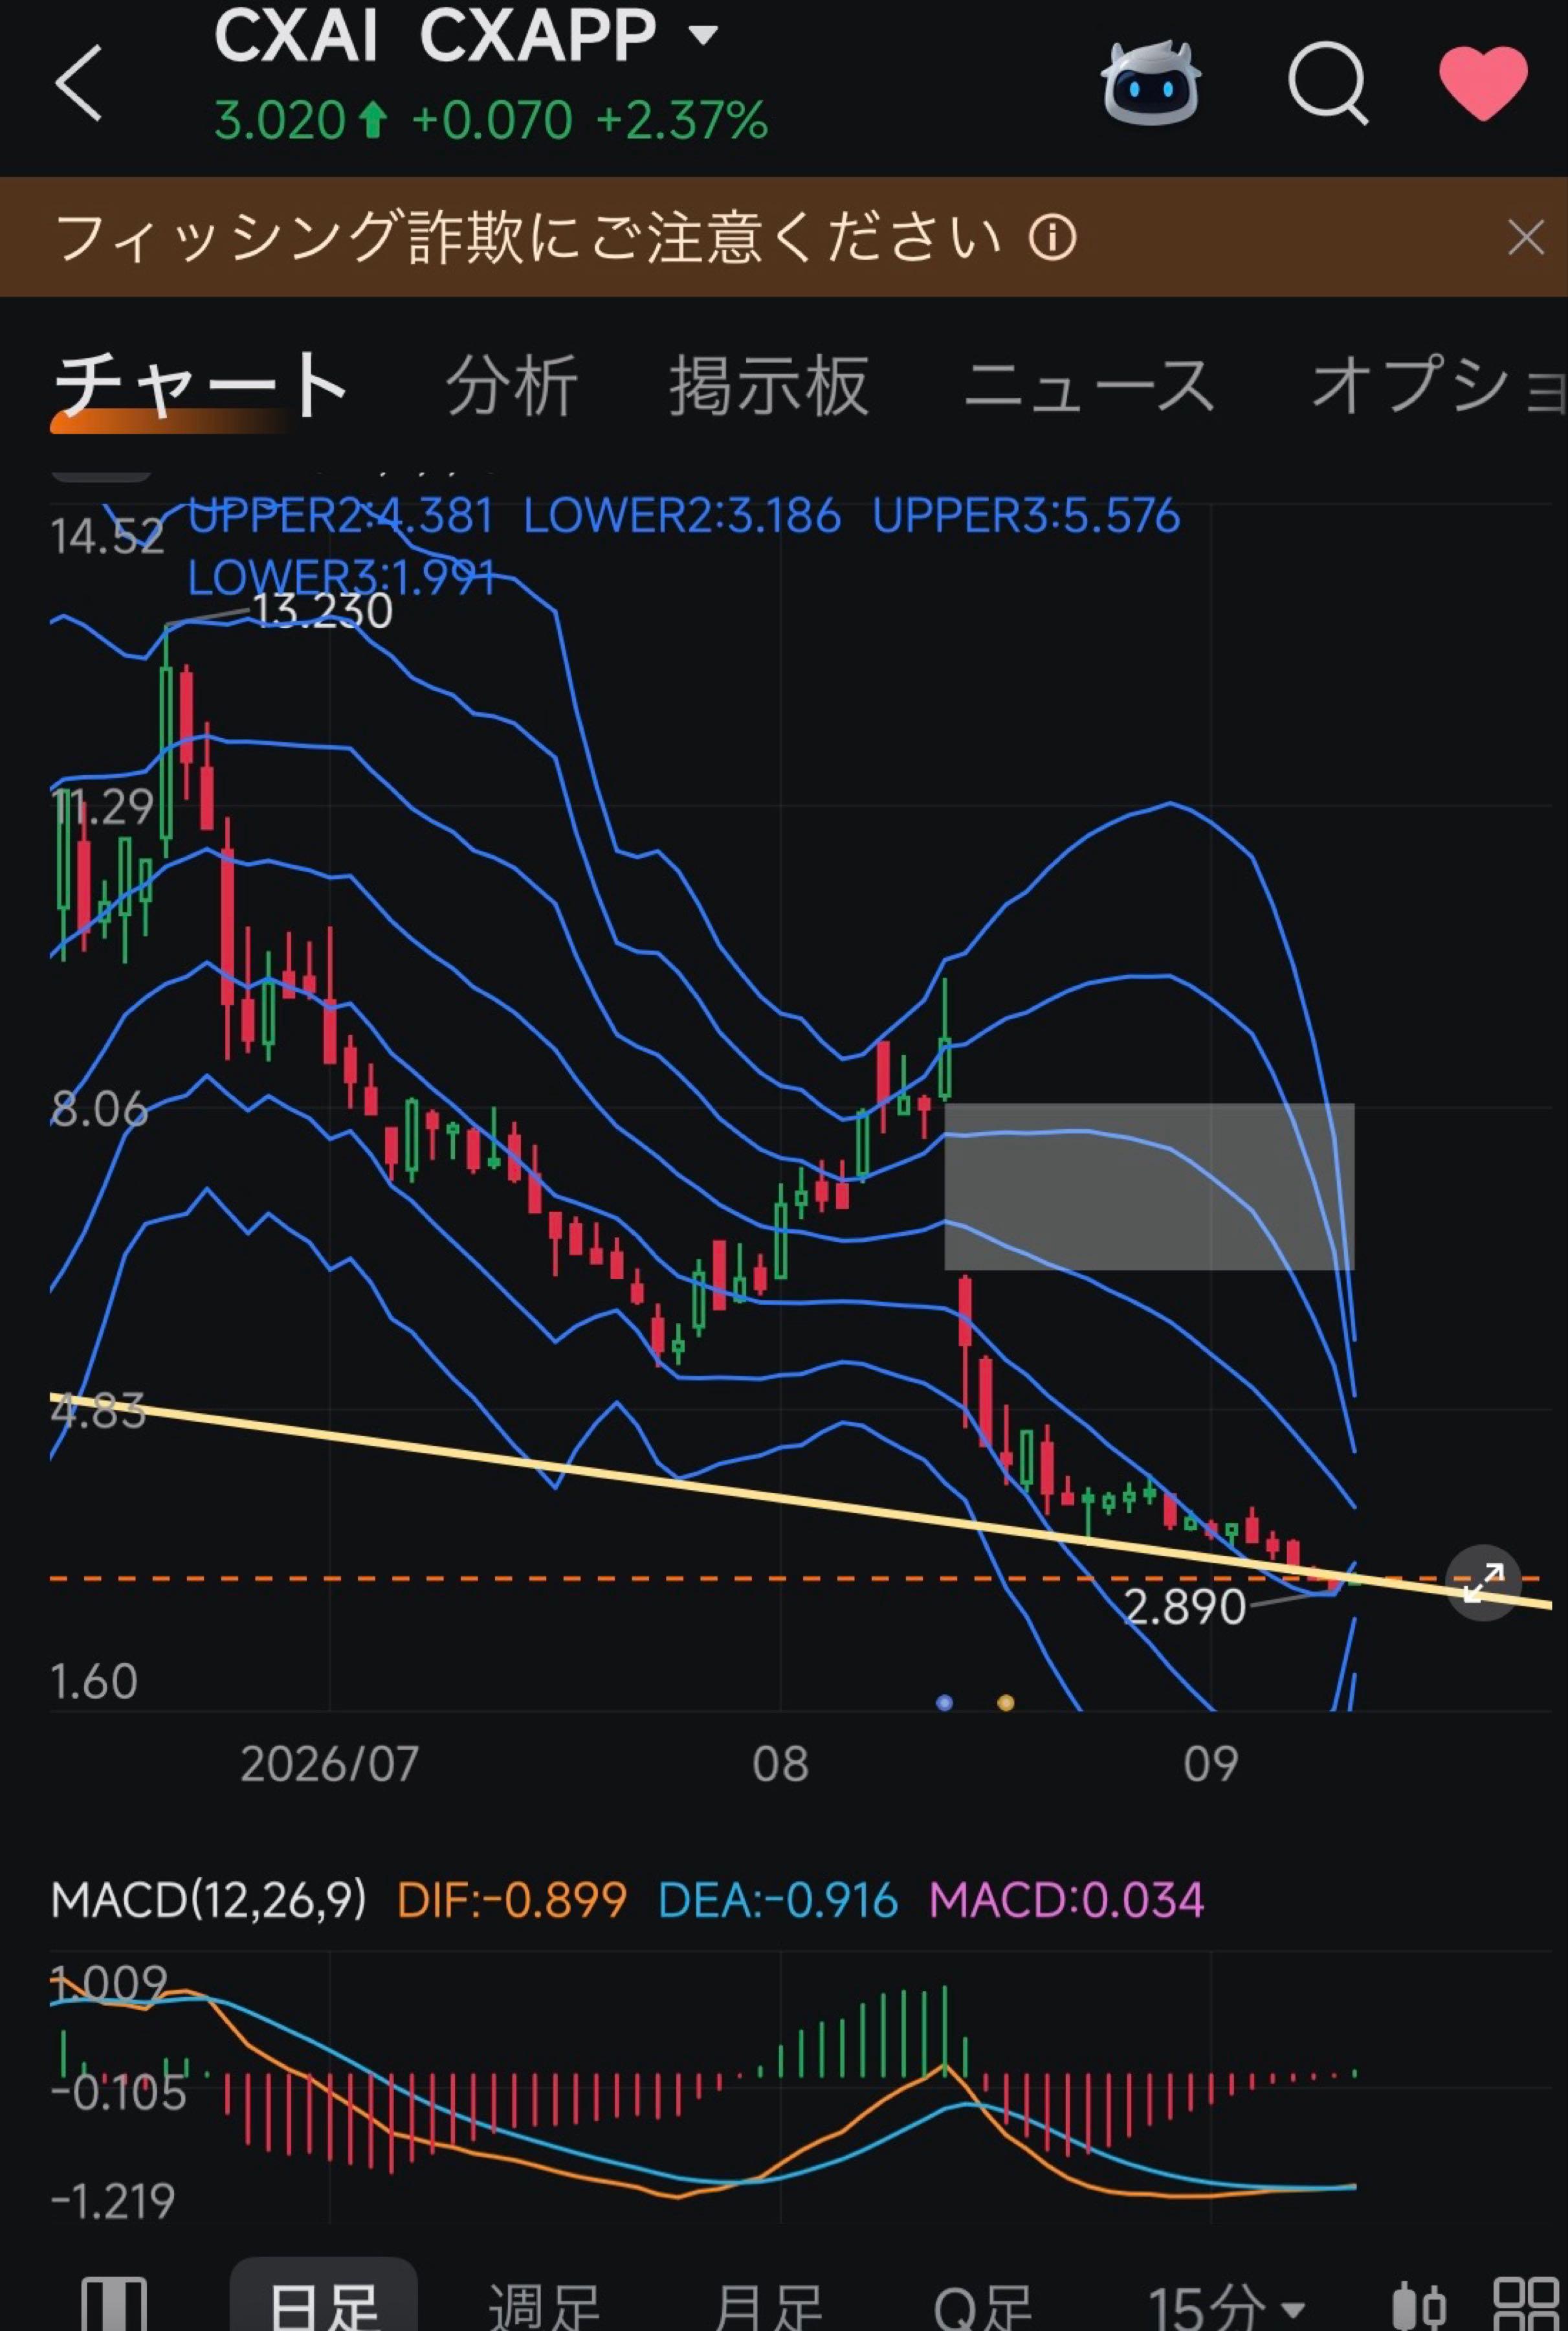
Task: Expand the chart to fullscreen
Action: tap(1483, 1582)
